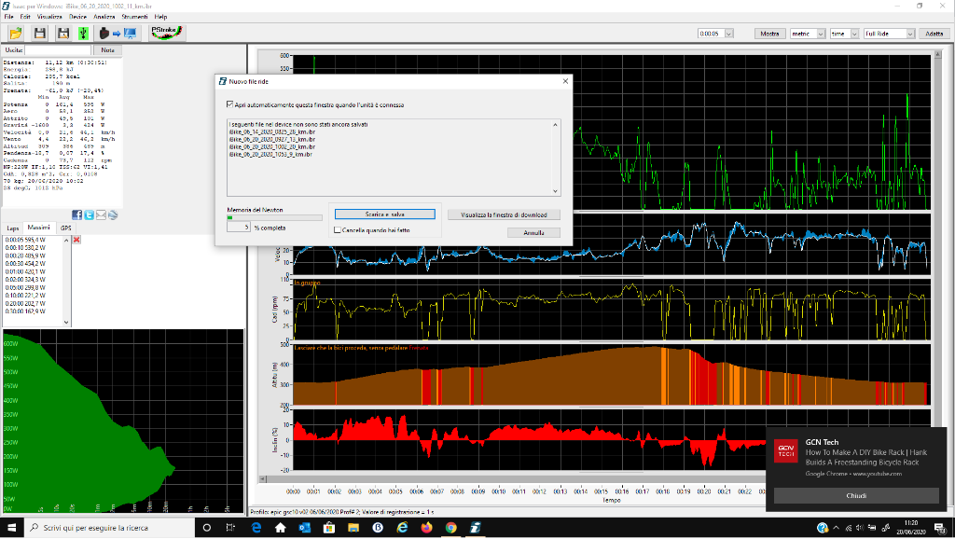Screen dimensions: 955x539
Task: Open the Analizza menu
Action: (104, 17)
